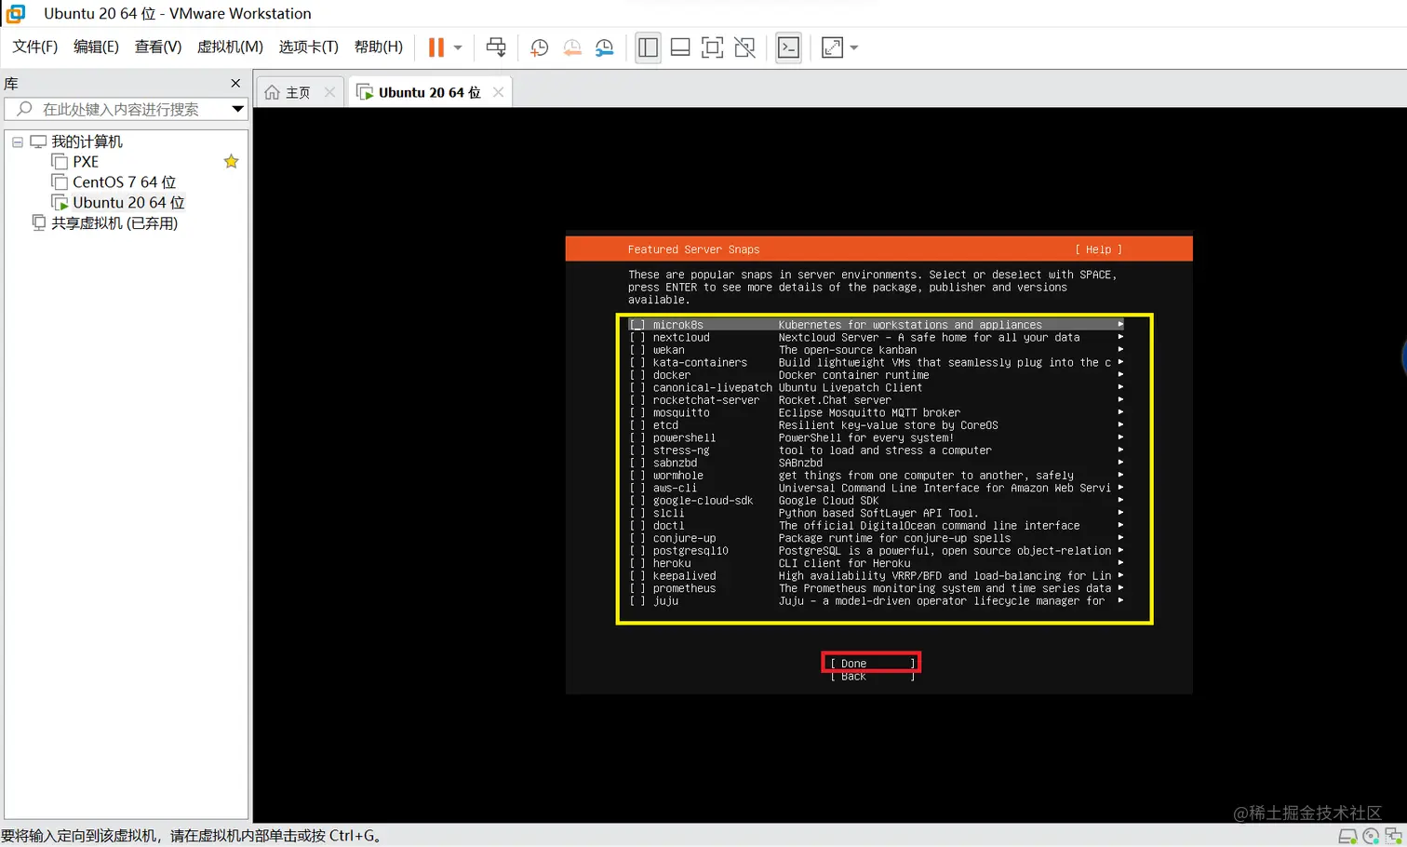This screenshot has height=847, width=1407.
Task: Toggle the library sidebar view icon
Action: (649, 47)
